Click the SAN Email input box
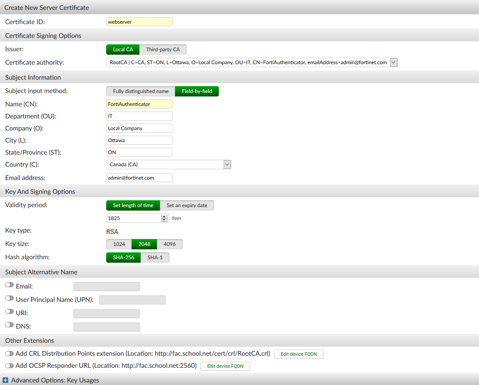Screen dimensions: 479x385 coord(107,287)
